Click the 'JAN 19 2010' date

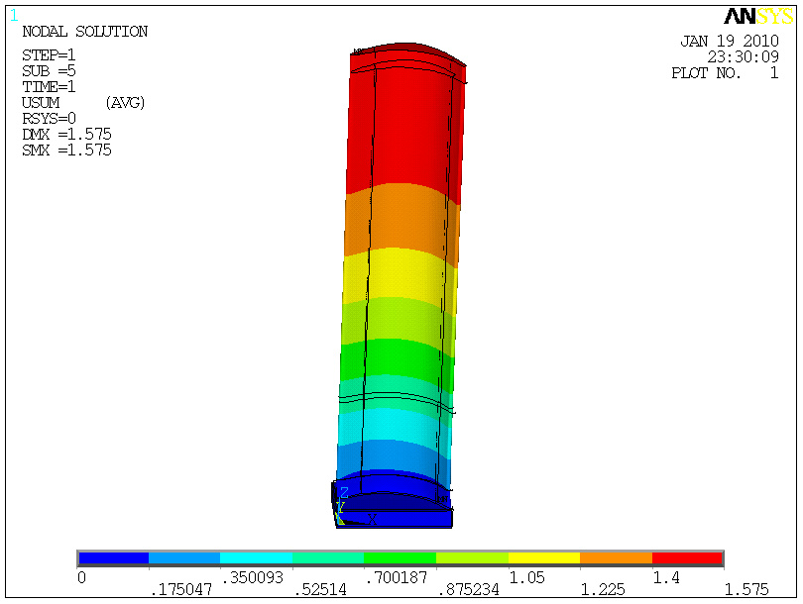coord(730,41)
